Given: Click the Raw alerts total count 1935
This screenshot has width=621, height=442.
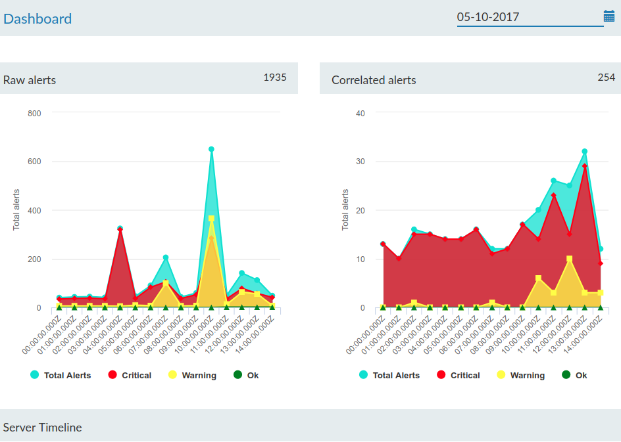Looking at the screenshot, I should [x=275, y=77].
